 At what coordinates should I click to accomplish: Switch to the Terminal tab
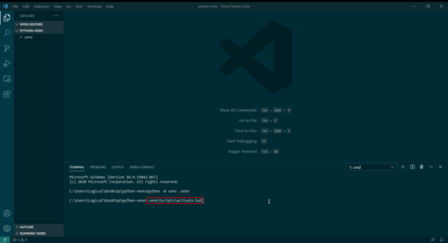coord(77,167)
